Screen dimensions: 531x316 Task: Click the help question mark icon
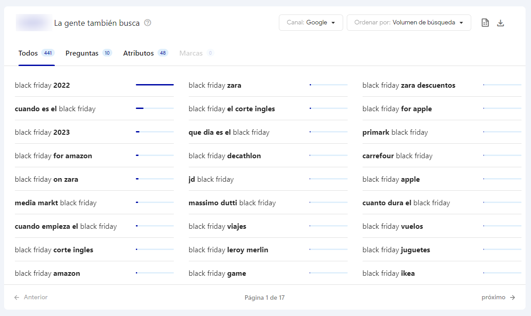[148, 23]
